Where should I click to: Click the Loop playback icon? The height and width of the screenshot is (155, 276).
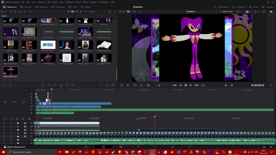(x=203, y=85)
